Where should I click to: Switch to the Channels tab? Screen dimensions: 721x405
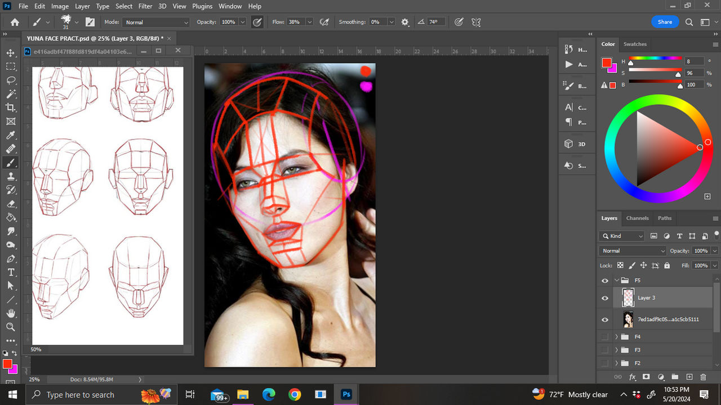click(637, 218)
